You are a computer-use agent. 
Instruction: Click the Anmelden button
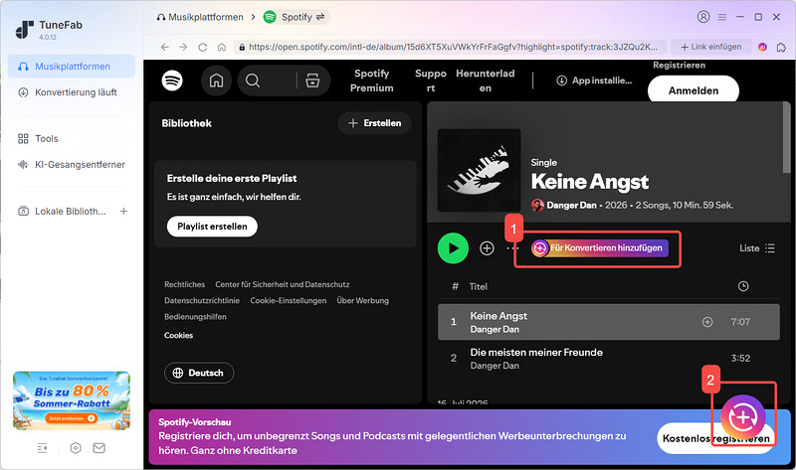click(694, 90)
